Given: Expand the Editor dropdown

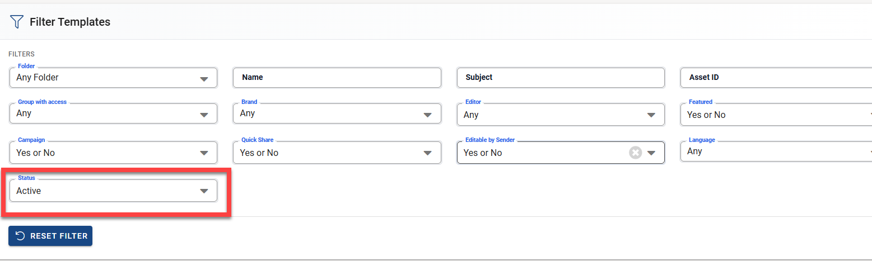Looking at the screenshot, I should tap(651, 115).
